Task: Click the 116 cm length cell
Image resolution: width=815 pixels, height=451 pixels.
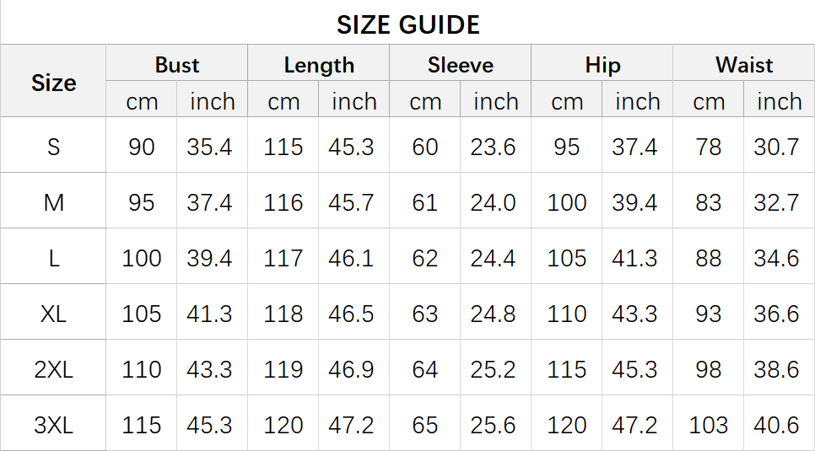Action: click(x=283, y=202)
